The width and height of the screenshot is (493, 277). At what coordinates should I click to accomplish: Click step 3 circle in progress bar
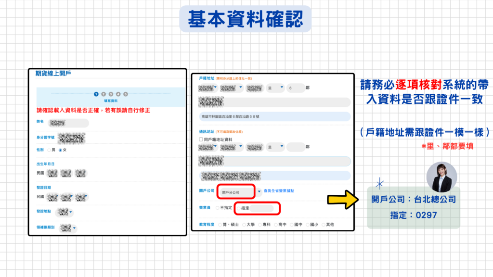pos(111,94)
